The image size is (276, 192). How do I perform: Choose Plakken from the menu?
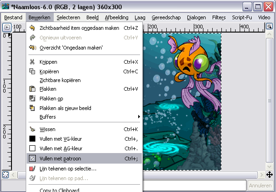click(x=84, y=89)
